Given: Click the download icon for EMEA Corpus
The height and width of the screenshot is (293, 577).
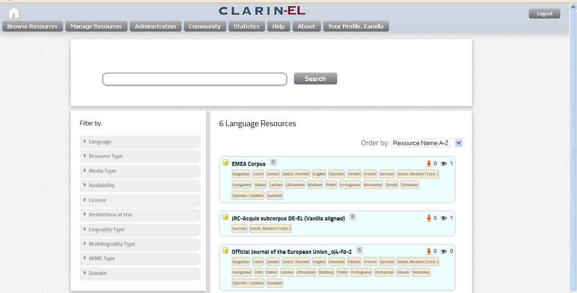Looking at the screenshot, I should point(429,164).
